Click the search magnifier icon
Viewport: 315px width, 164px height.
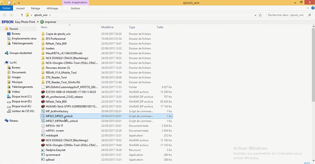tap(309, 15)
